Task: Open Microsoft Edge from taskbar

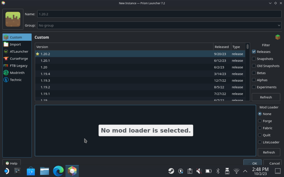Action: [x=58, y=171]
